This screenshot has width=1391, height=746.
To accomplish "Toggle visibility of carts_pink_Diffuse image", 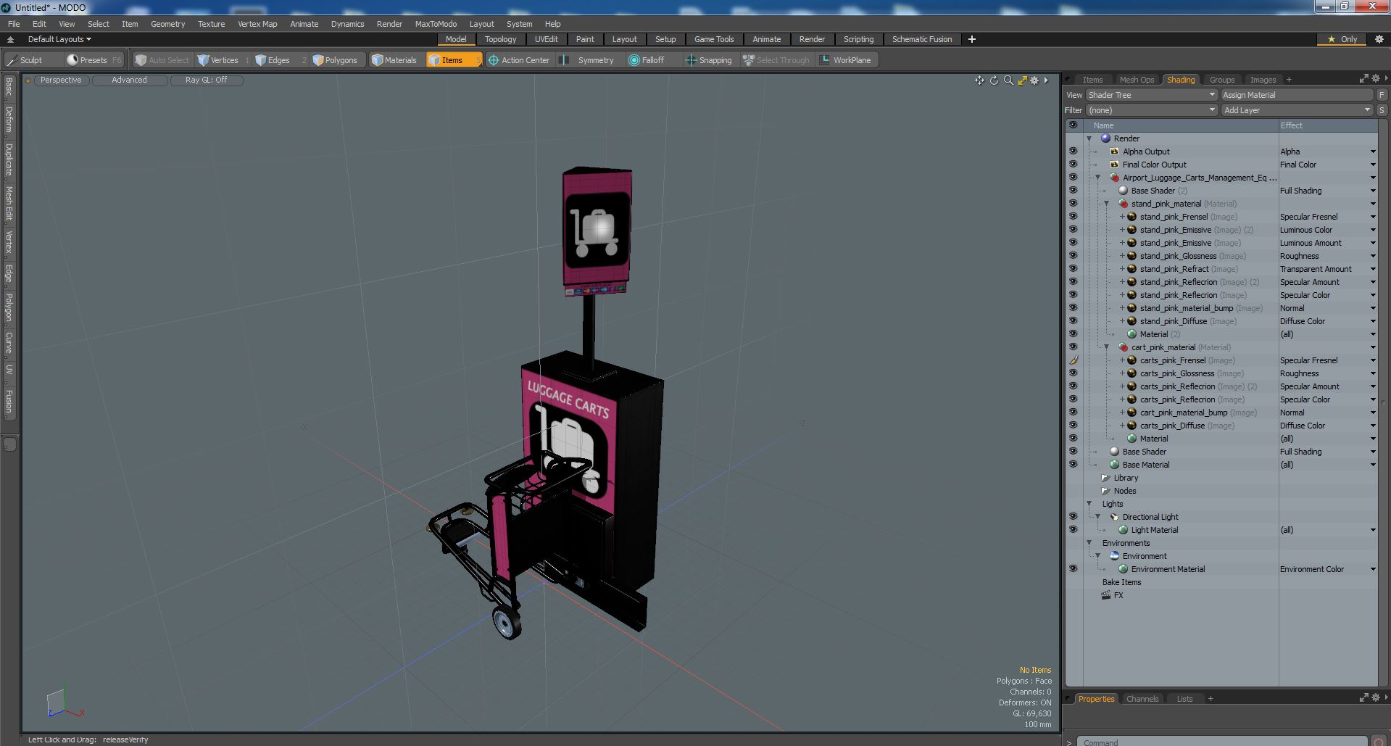I will click(x=1073, y=426).
